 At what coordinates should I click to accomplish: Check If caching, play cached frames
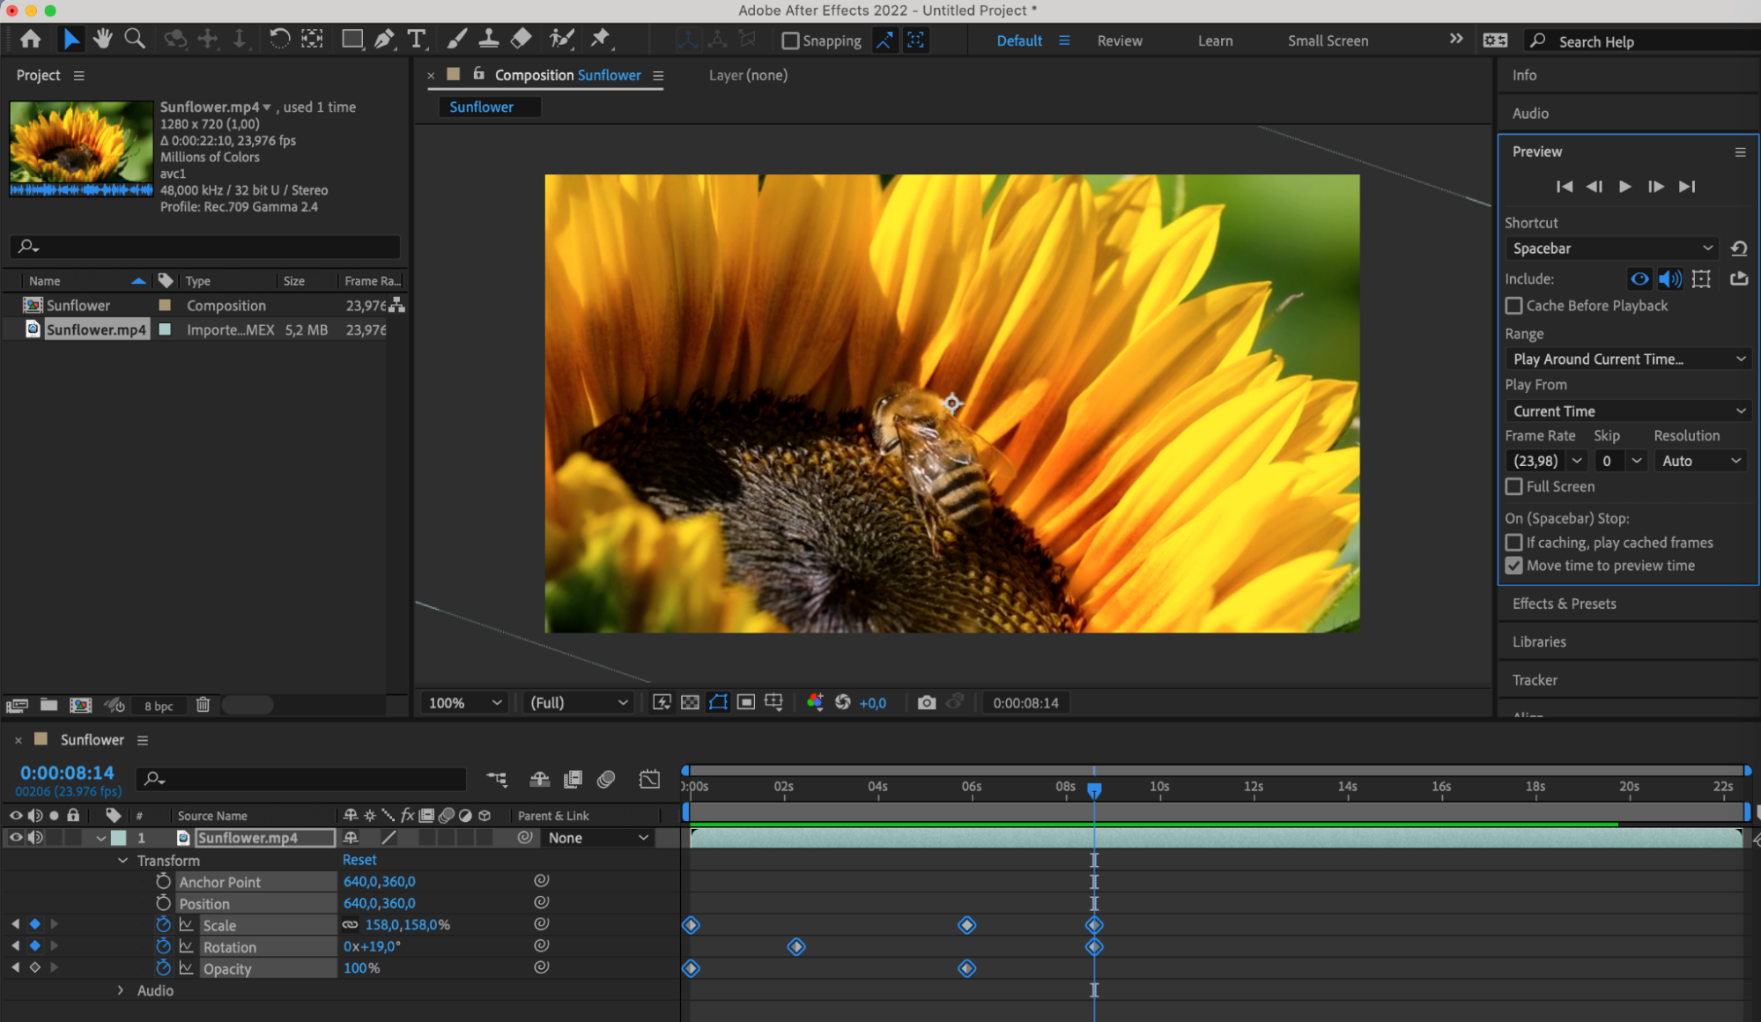pos(1513,543)
